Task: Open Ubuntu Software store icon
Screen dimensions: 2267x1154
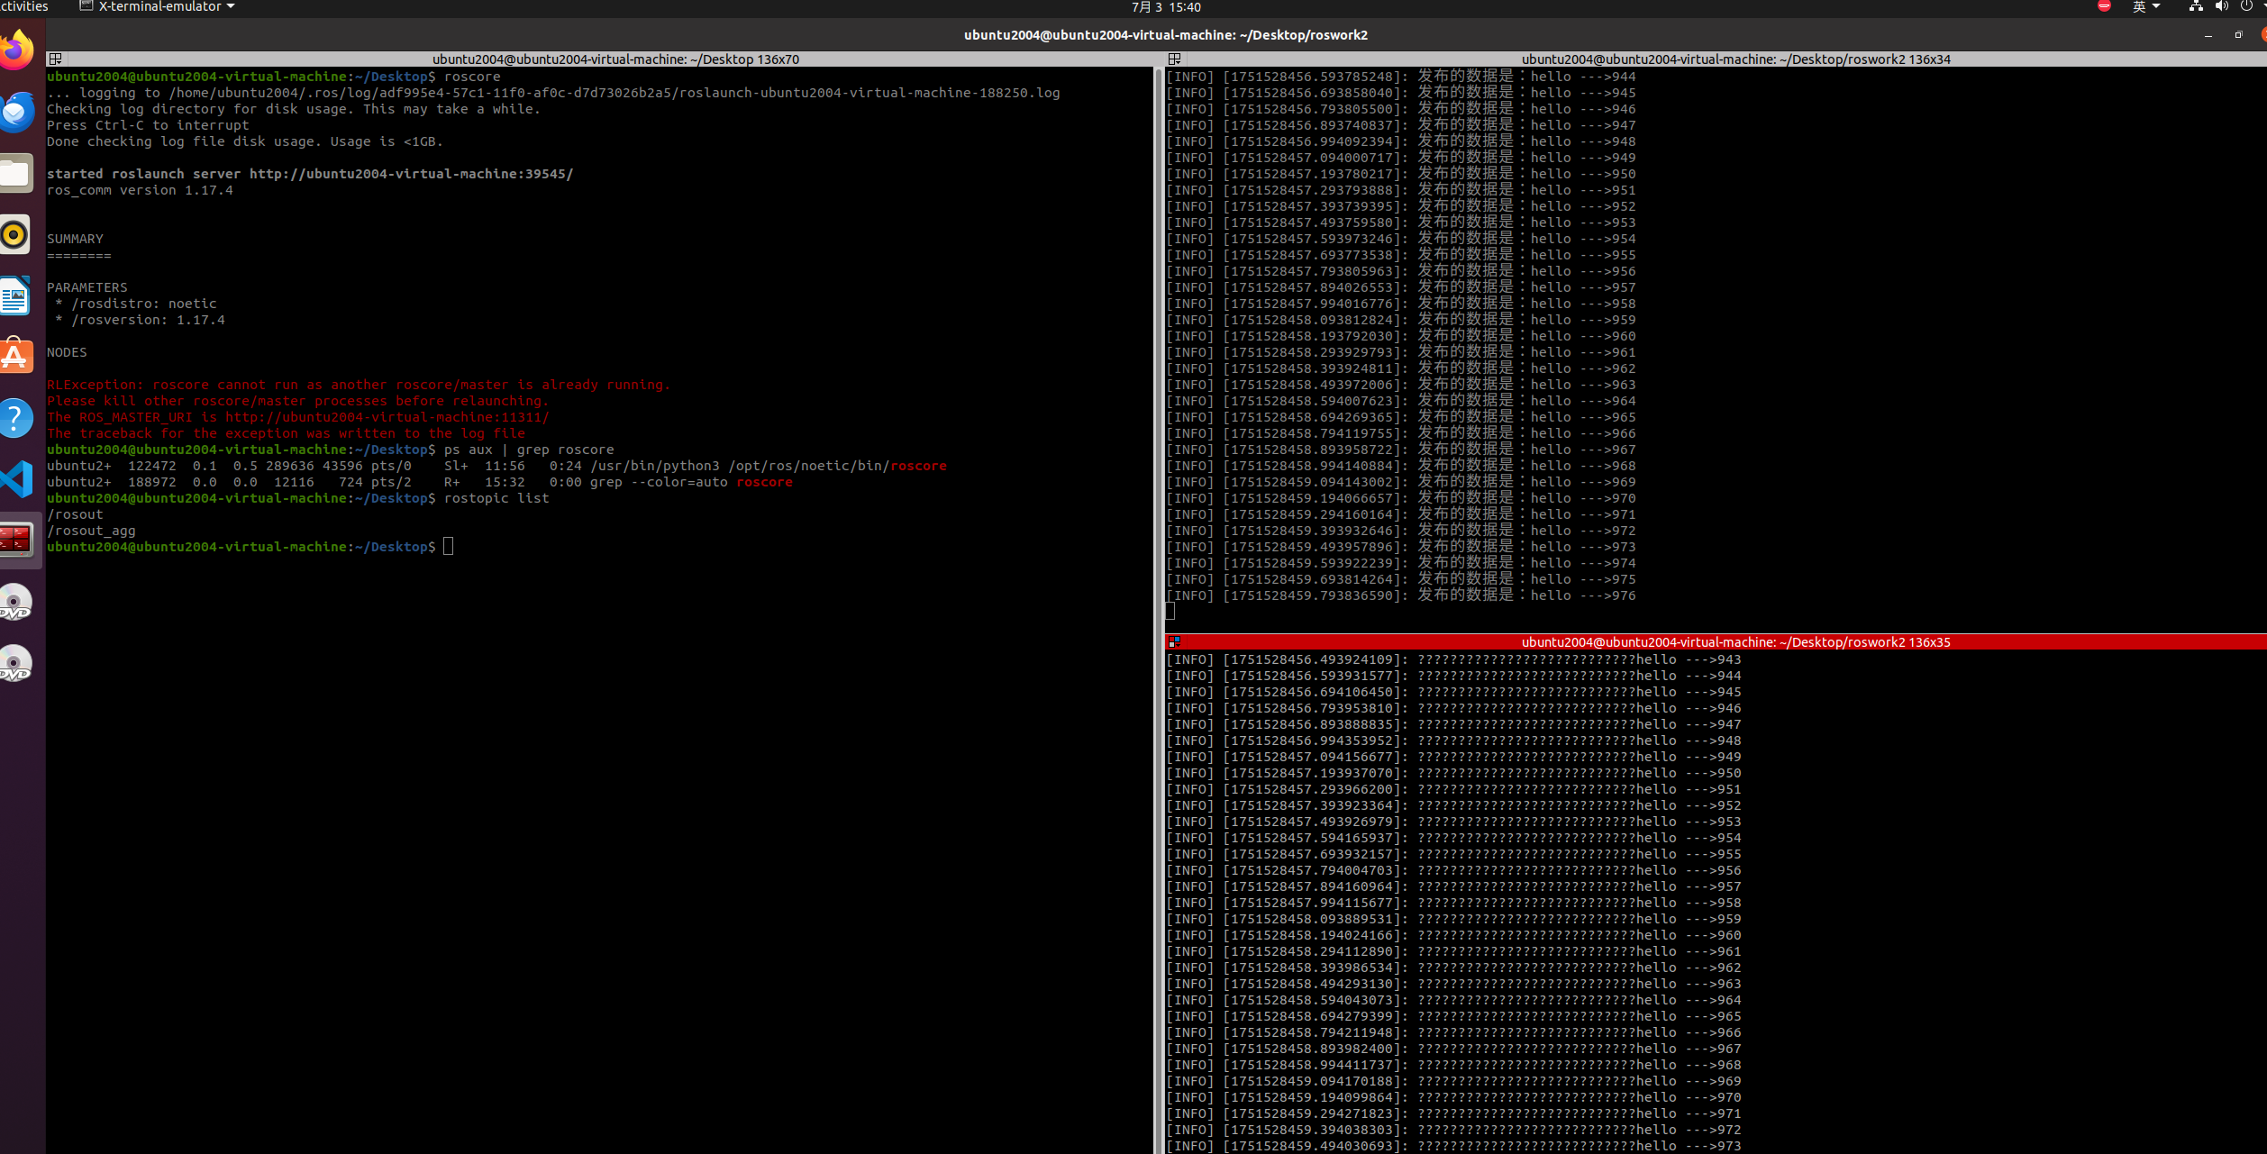Action: tap(16, 357)
